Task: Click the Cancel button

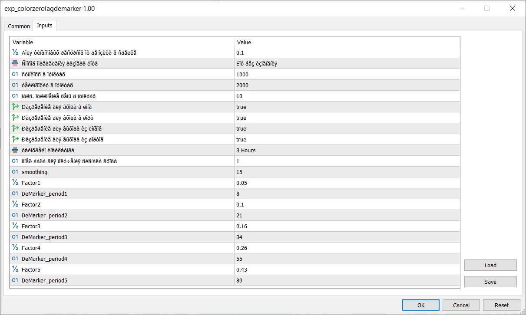Action: pyautogui.click(x=461, y=305)
